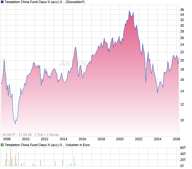Click the 2024 year label on x-axis

pos(157,139)
